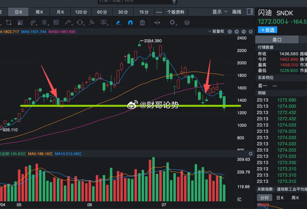
Task: Click the 明细 trade details header
Action: [262, 93]
